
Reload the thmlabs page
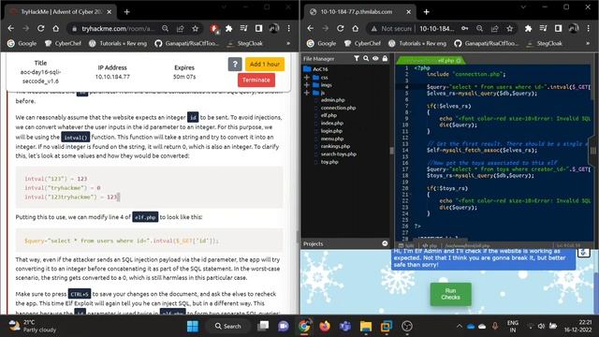341,29
